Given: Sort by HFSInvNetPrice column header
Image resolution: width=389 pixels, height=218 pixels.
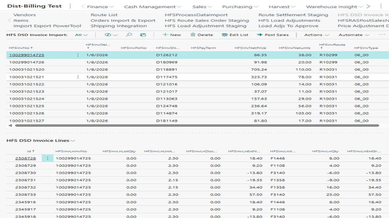Looking at the screenshot, I should [250, 48].
